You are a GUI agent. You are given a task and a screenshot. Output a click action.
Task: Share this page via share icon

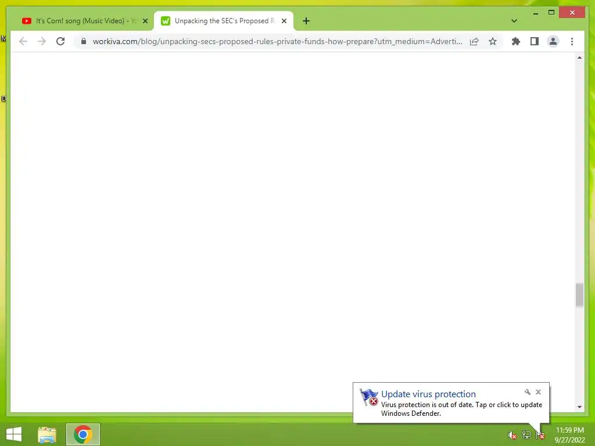(474, 41)
